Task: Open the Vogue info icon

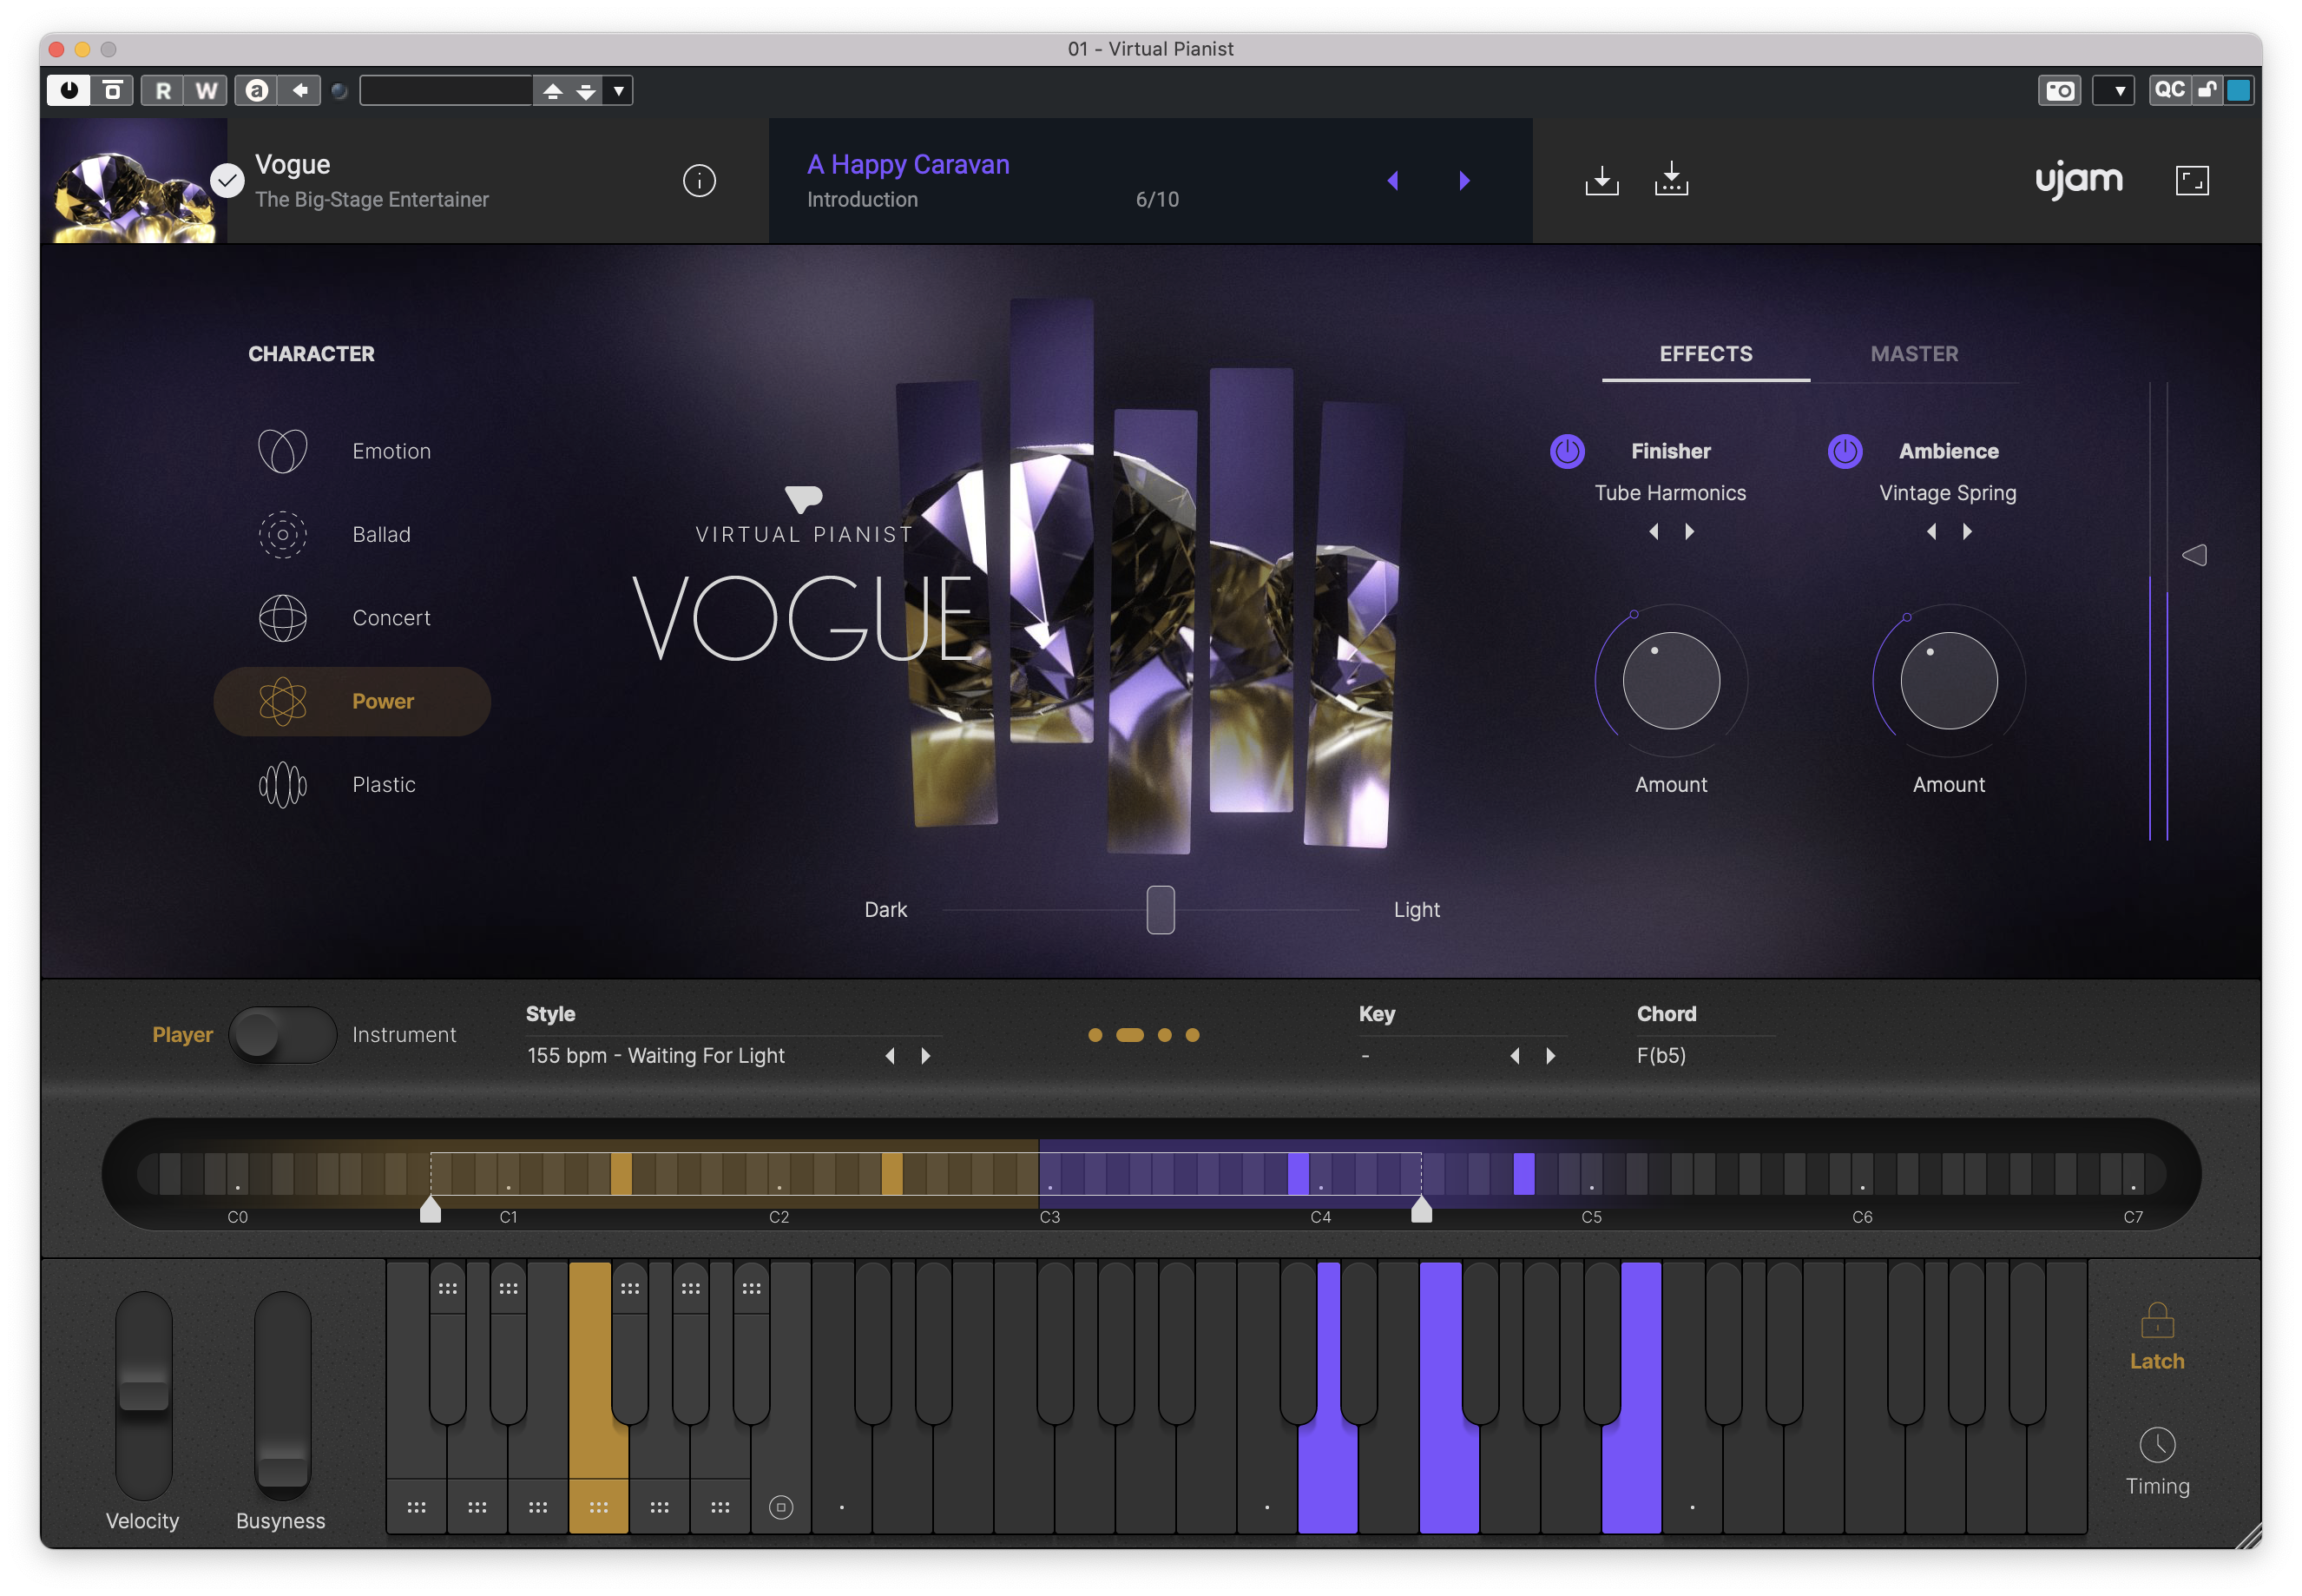Action: pyautogui.click(x=699, y=181)
